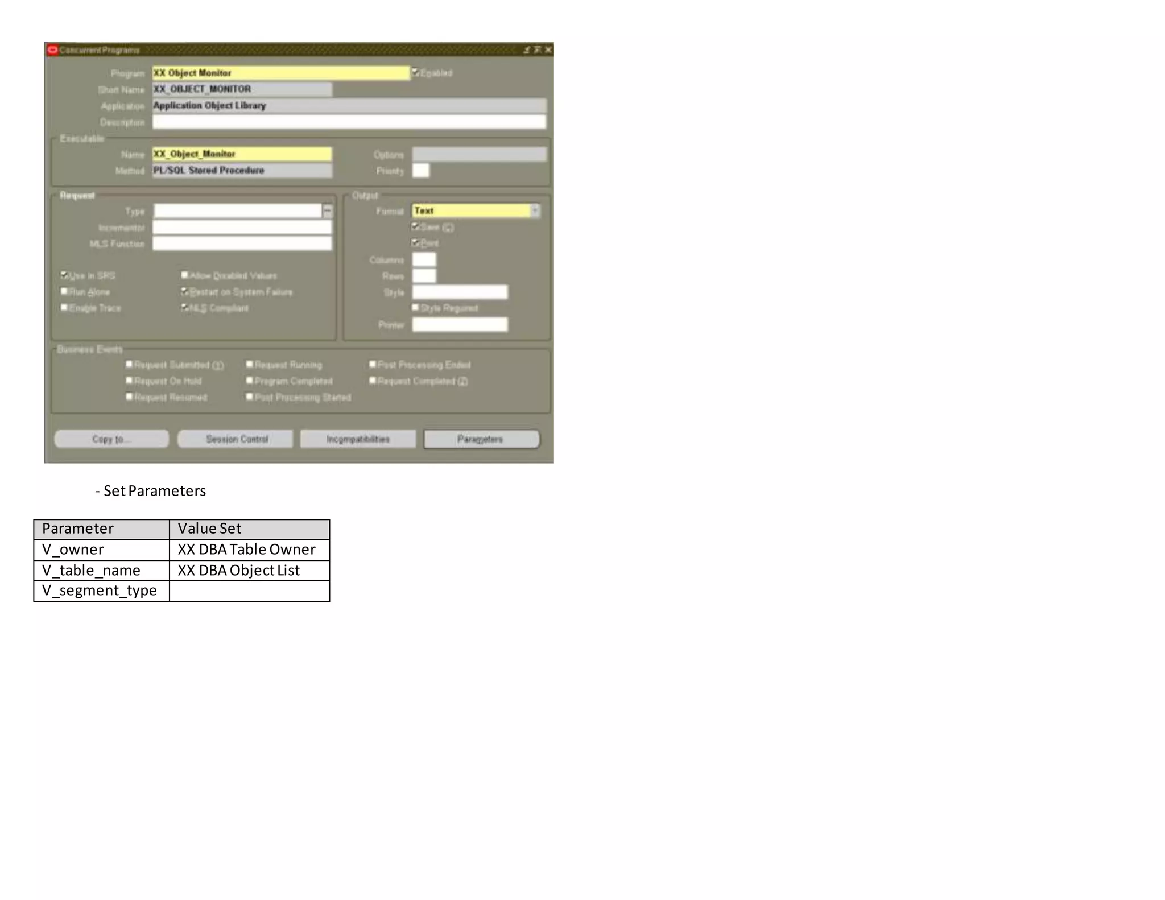Open the Incompatibilities dialog
This screenshot has height=900, width=1165.
coord(358,439)
